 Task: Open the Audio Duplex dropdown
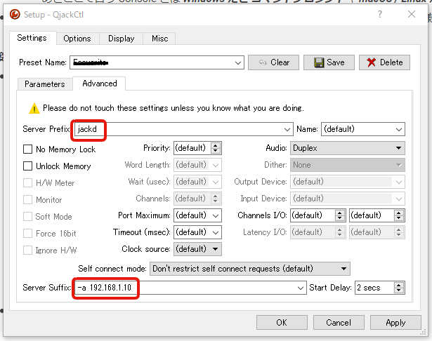click(348, 148)
